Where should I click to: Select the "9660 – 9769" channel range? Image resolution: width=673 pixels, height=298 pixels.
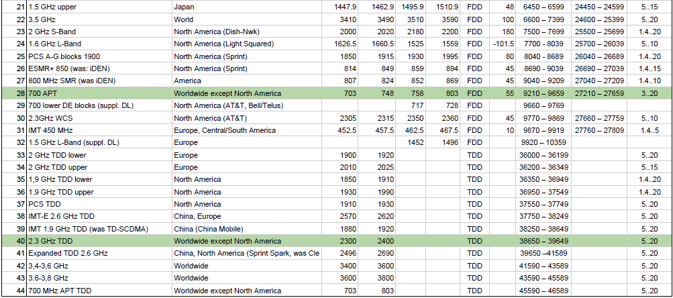pyautogui.click(x=543, y=105)
